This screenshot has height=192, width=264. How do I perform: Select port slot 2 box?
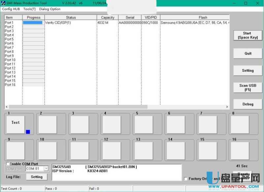[x=48, y=125]
